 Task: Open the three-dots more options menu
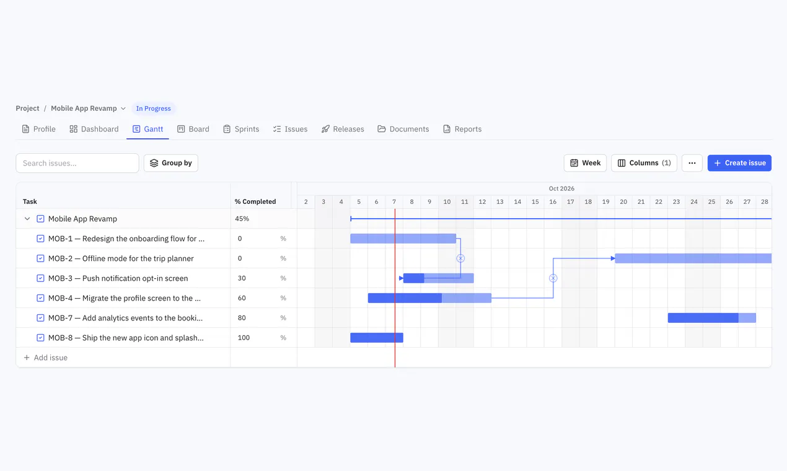692,163
